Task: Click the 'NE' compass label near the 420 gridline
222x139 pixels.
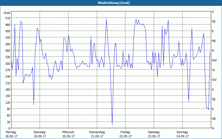Action: pyautogui.click(x=214, y=41)
